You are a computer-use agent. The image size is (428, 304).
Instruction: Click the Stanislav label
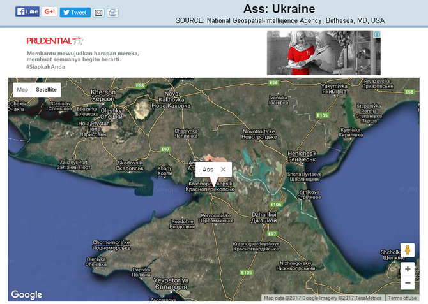tap(60, 106)
